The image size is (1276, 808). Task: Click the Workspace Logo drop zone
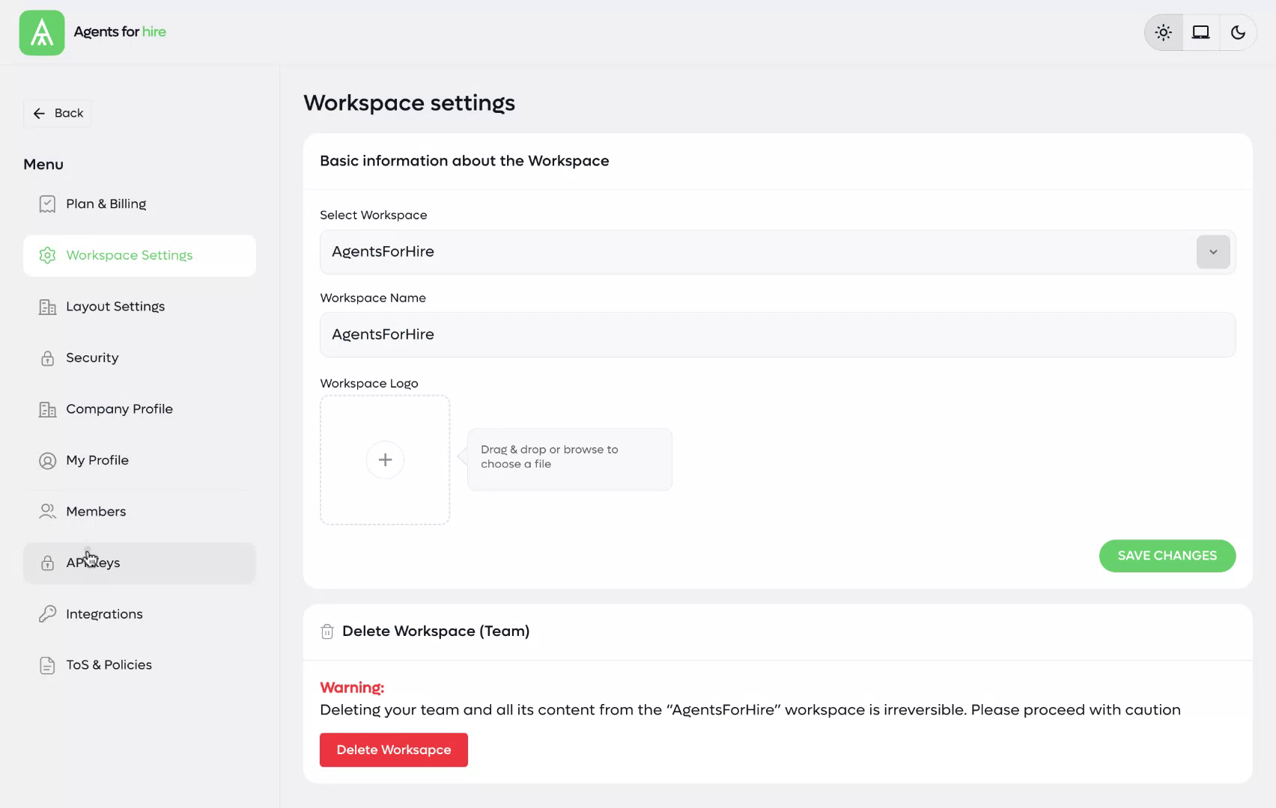click(385, 460)
